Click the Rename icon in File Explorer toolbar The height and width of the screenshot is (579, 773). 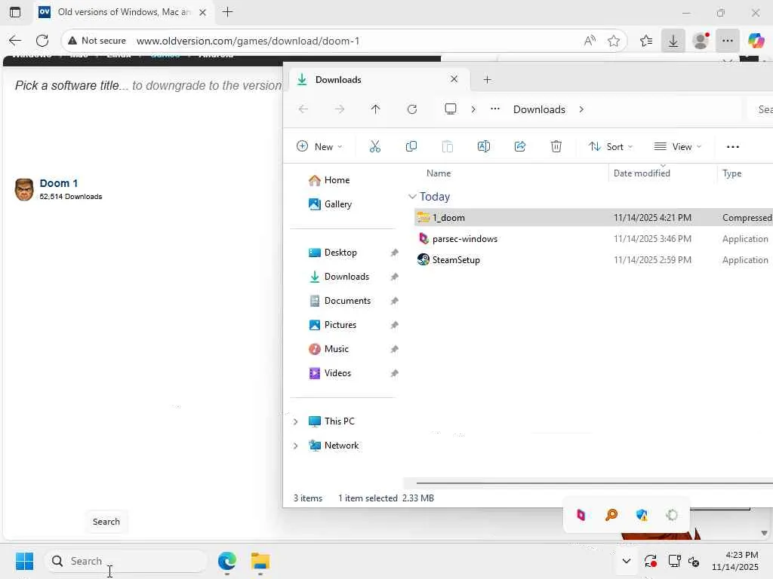[484, 146]
